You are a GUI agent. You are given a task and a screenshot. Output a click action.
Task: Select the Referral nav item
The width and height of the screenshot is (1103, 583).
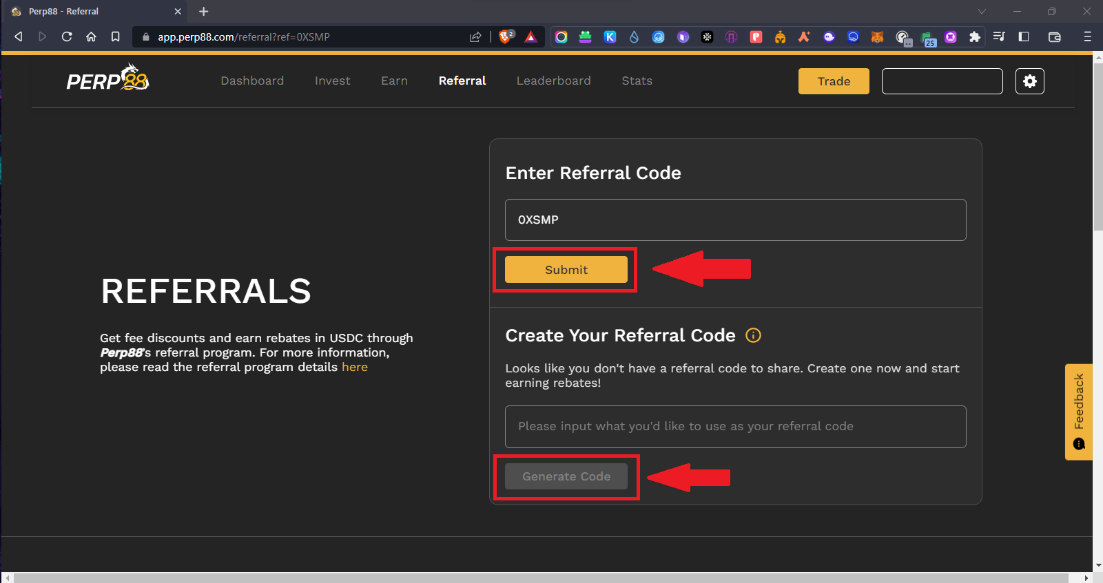(462, 81)
